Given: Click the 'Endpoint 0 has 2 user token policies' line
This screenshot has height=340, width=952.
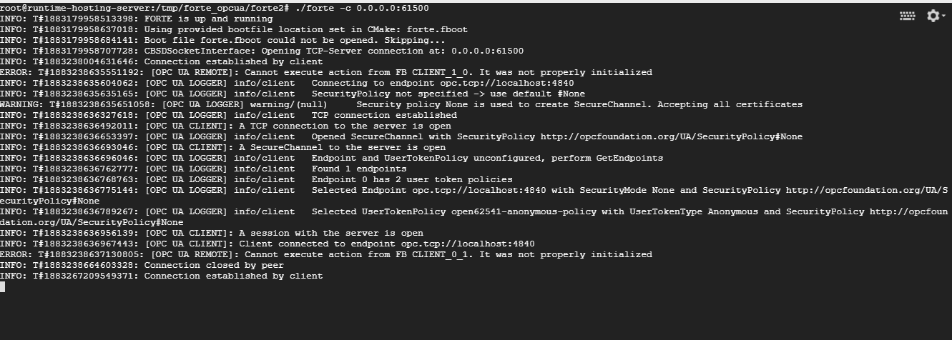Looking at the screenshot, I should tap(256, 179).
